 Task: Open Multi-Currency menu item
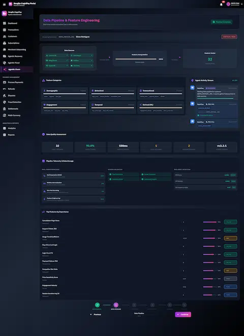(17, 115)
